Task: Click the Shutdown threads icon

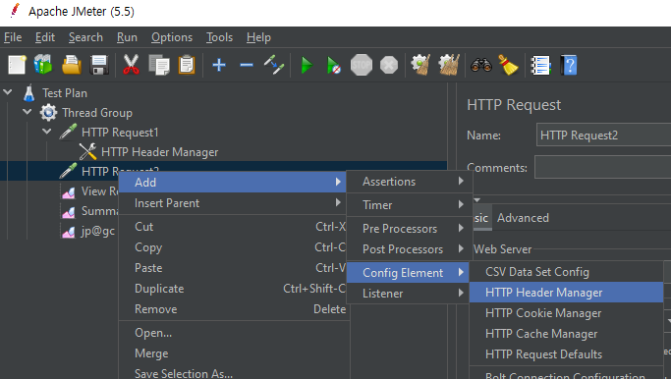Action: 389,65
